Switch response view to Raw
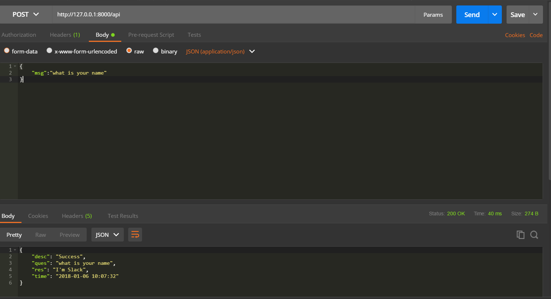The width and height of the screenshot is (551, 299). click(40, 235)
